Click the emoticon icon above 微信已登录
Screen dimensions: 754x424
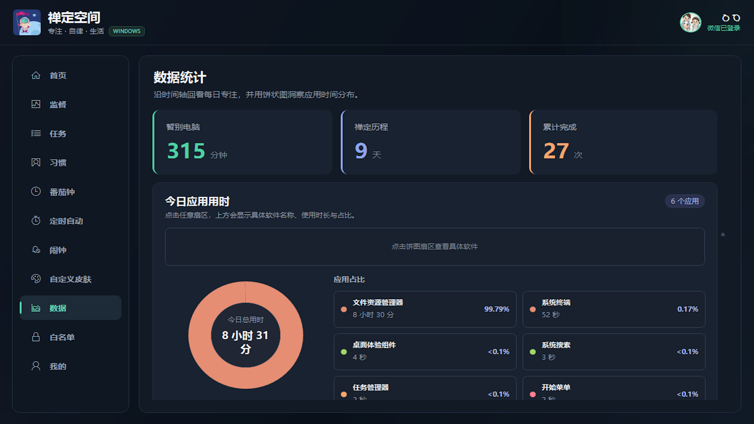731,18
